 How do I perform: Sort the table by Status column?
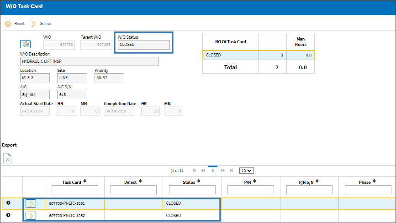[x=199, y=181]
